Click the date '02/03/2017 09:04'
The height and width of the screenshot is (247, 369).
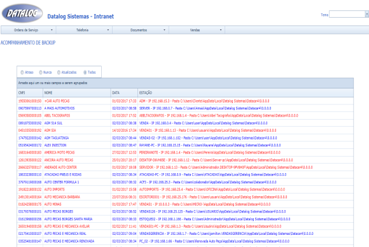(124, 234)
